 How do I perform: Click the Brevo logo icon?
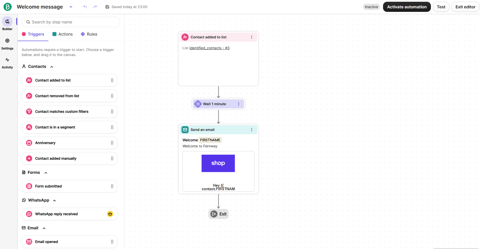8,7
